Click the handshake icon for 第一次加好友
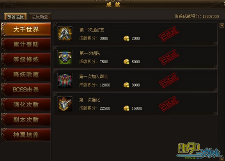Image resolution: width=225 pixels, height=161 pixels. pyautogui.click(x=65, y=34)
